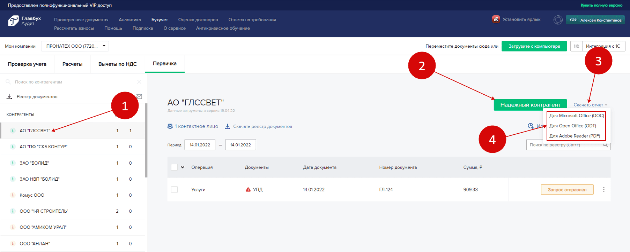This screenshot has height=252, width=630.
Task: Click Загрузите с компьютера button
Action: [x=534, y=46]
